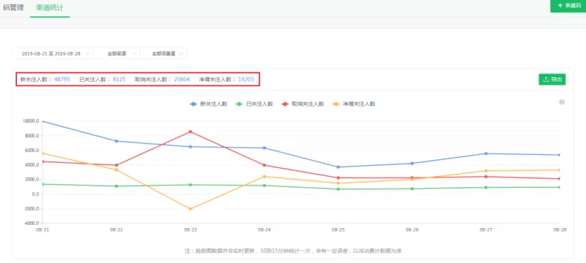Click the 08-26 x-axis label

[412, 230]
